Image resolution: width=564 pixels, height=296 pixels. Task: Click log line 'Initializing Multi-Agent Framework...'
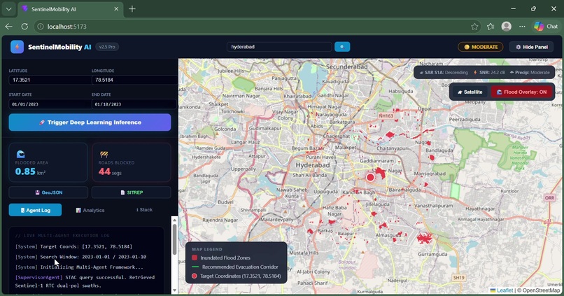79,267
